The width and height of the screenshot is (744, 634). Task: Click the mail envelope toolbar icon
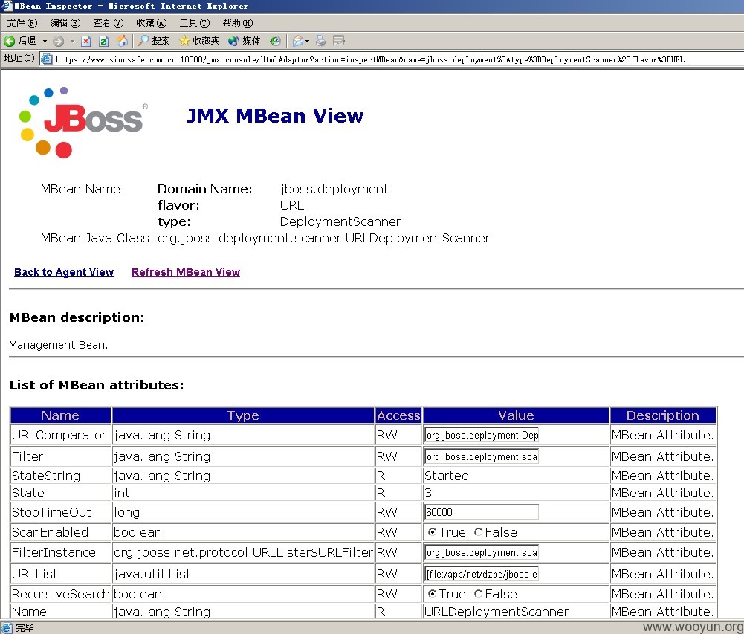(x=298, y=42)
